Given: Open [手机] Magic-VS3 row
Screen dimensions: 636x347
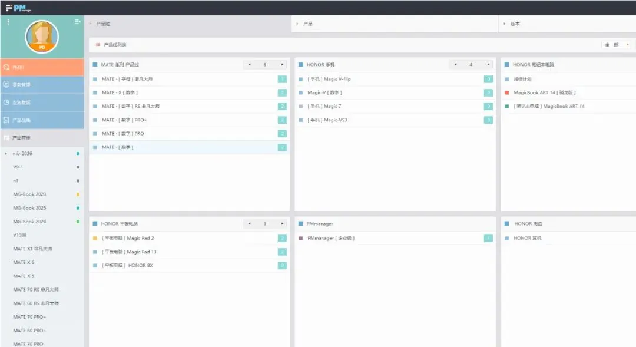Looking at the screenshot, I should tap(395, 120).
